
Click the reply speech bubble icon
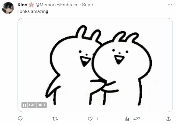[20, 119]
